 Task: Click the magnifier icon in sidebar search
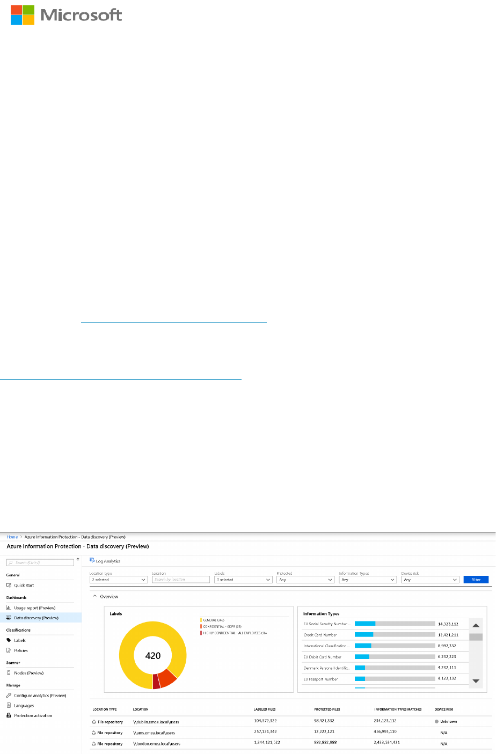(x=11, y=563)
